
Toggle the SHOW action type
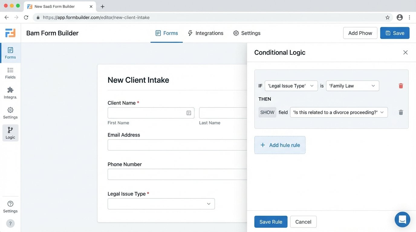(267, 112)
